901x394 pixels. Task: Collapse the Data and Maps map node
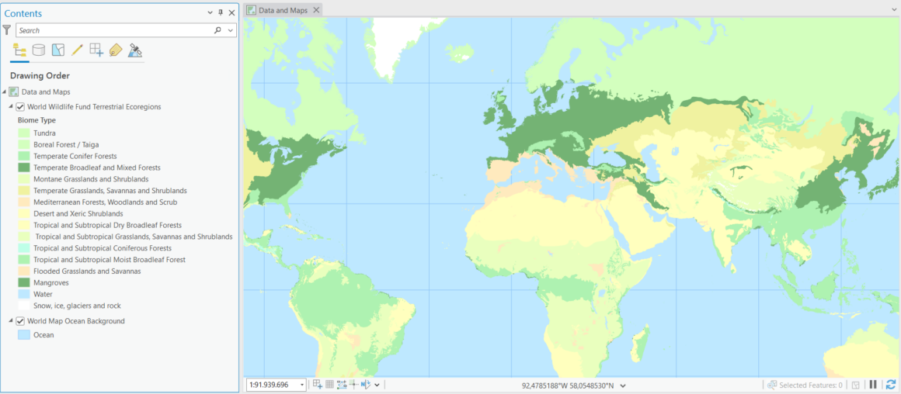click(x=5, y=92)
